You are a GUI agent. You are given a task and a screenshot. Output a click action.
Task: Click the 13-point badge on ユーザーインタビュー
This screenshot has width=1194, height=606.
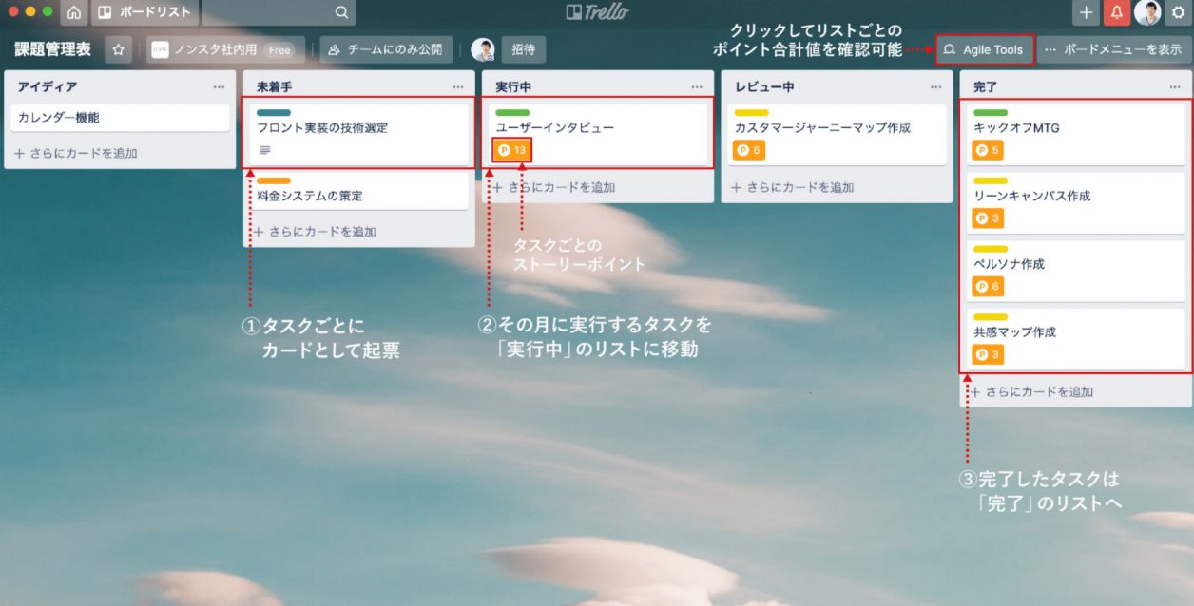[x=512, y=150]
